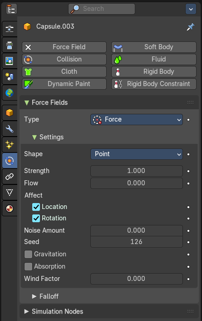202x321 pixels.
Task: Switch to View Layer properties tab
Action: tap(10, 61)
